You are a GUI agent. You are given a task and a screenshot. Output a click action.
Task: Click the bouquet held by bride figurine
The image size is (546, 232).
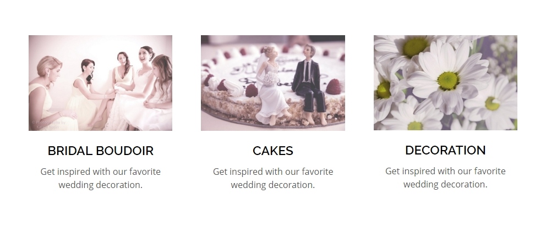pos(271,80)
